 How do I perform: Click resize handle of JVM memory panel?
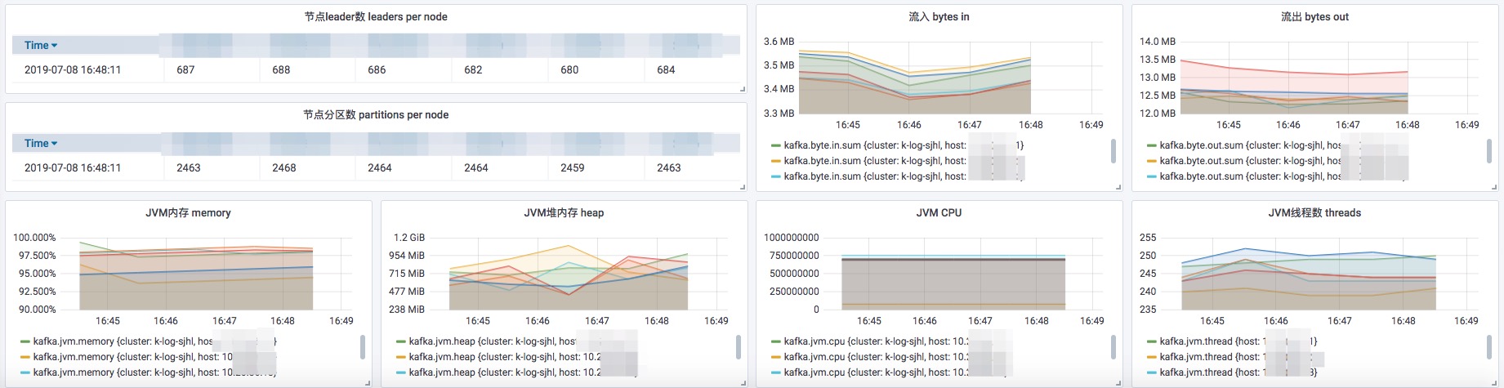368,382
